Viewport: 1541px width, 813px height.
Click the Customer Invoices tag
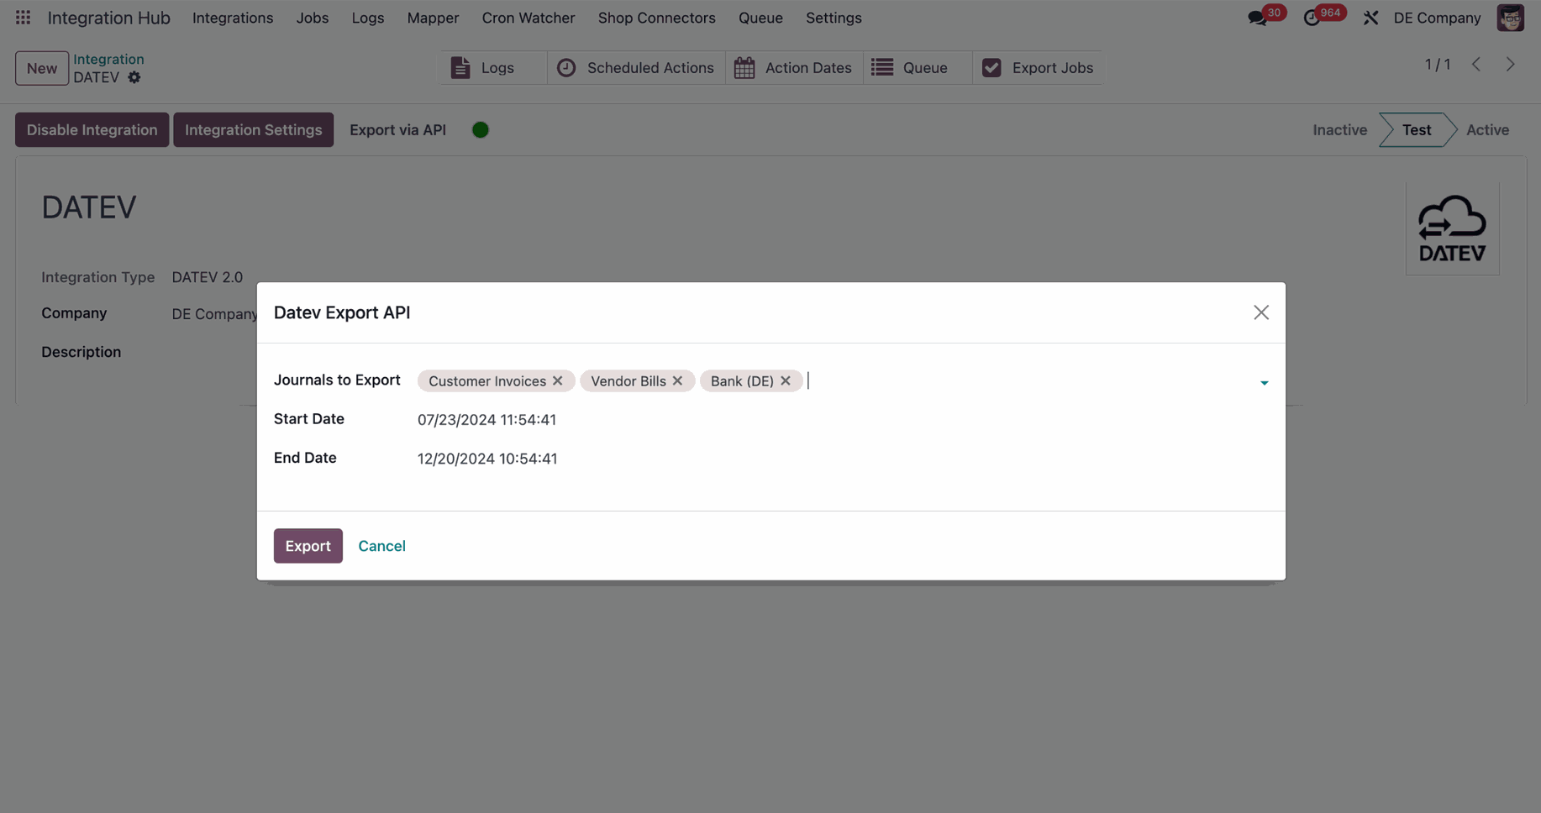tap(487, 381)
